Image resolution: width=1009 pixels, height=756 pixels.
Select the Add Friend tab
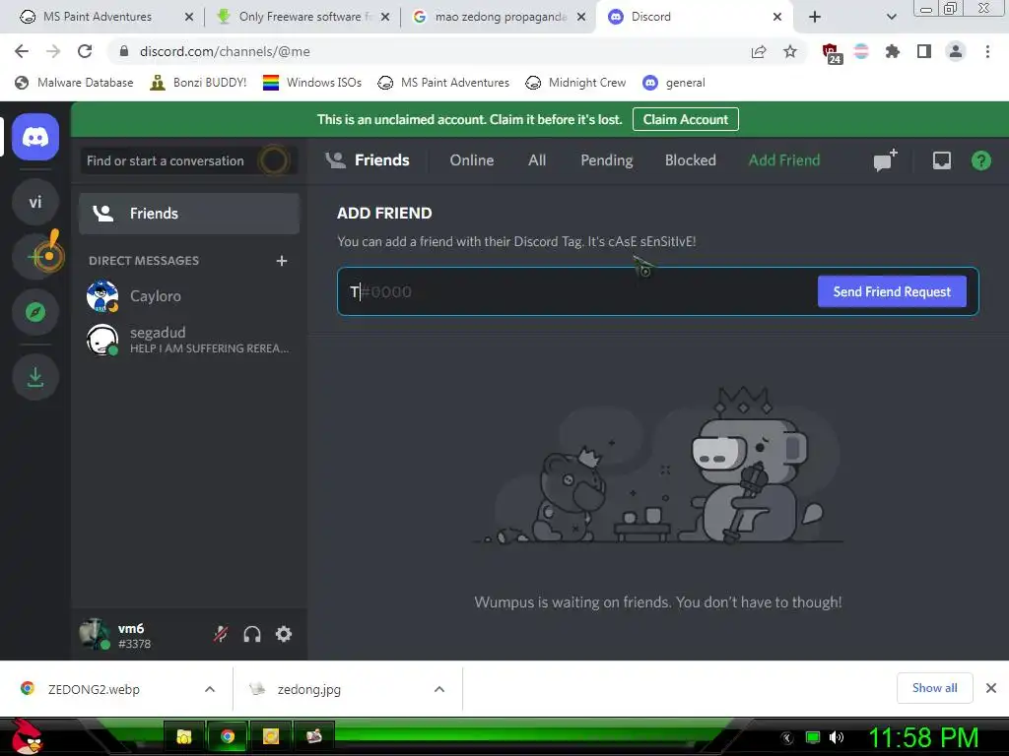coord(783,160)
